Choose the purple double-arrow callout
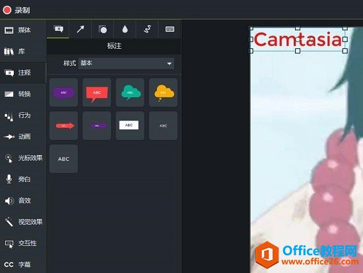The height and width of the screenshot is (273, 363). [97, 126]
